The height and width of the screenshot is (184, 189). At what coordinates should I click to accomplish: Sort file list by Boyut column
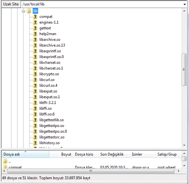61,154
